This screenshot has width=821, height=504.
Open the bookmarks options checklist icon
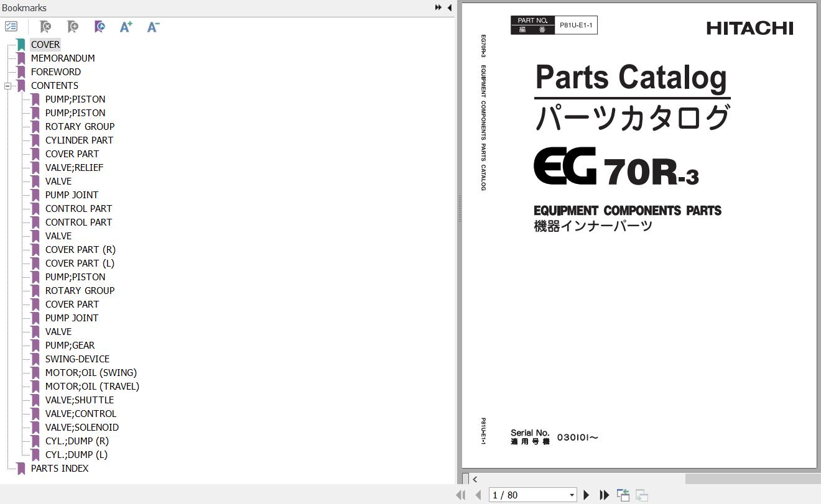pos(11,27)
